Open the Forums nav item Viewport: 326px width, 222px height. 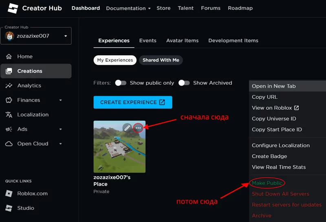(x=211, y=8)
